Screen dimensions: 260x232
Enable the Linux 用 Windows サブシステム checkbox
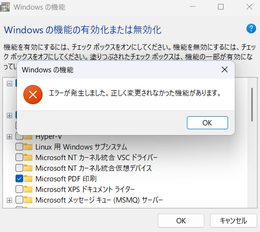click(x=19, y=147)
